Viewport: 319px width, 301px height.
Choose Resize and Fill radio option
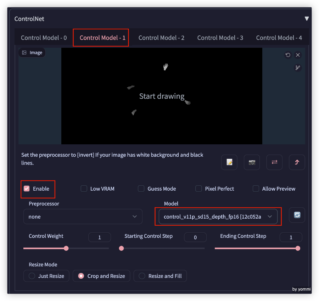[x=160, y=276]
